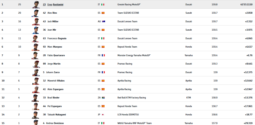Viewport: 255px width, 125px height.
Task: Click Italian flag in Bagnaia row
Action: click(103, 38)
